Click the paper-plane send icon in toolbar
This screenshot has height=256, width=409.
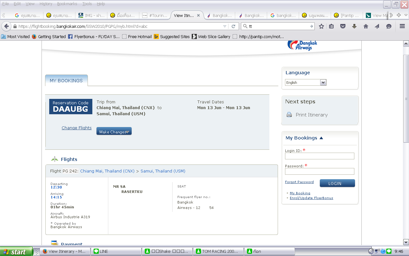pos(377,26)
